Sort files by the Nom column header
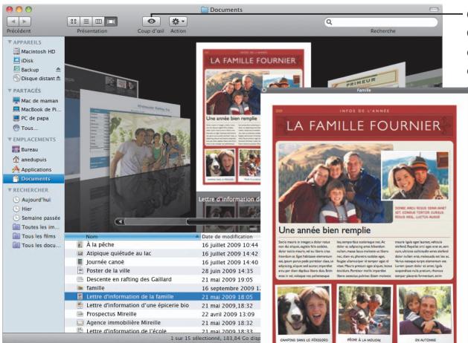Viewport: 468px width, 343px height. click(132, 236)
